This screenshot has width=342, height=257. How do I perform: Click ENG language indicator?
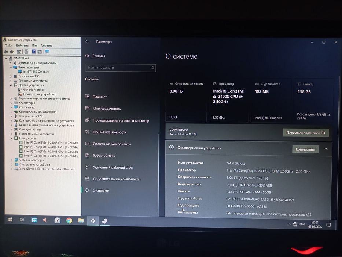(x=302, y=224)
